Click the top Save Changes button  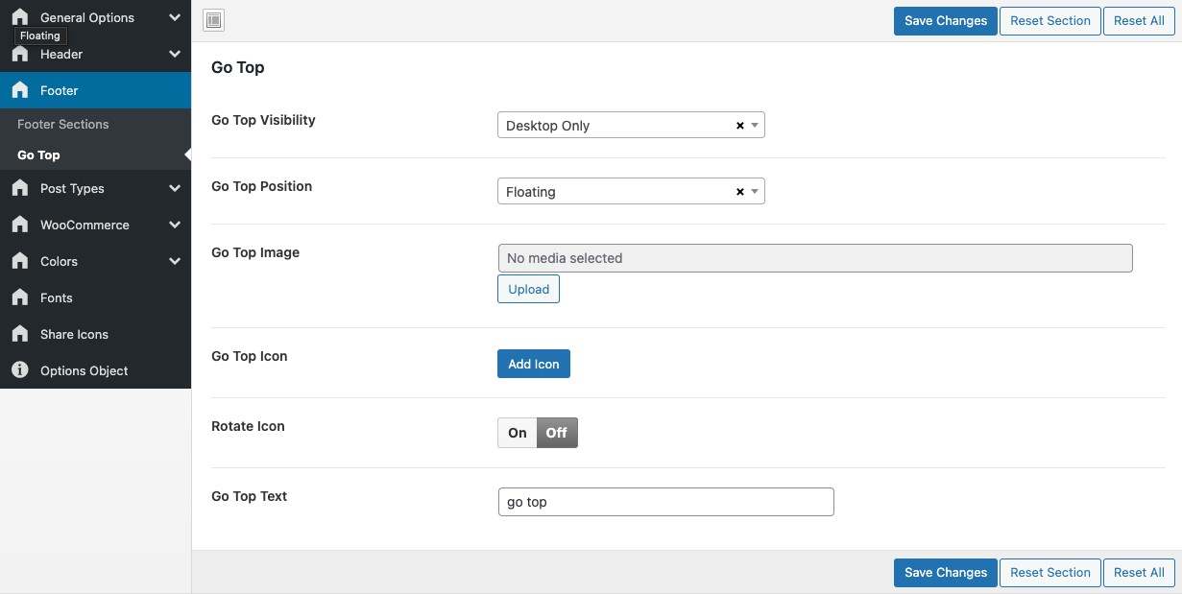pyautogui.click(x=946, y=21)
